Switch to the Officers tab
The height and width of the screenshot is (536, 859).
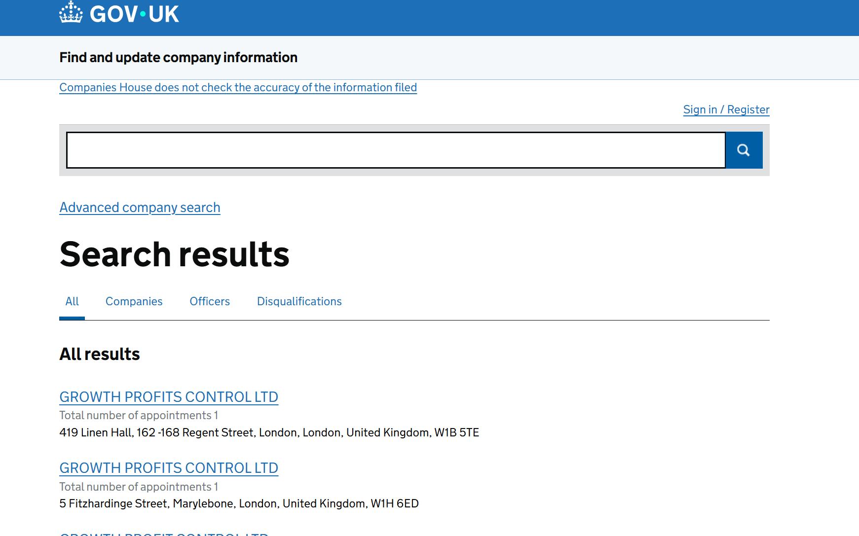tap(210, 301)
